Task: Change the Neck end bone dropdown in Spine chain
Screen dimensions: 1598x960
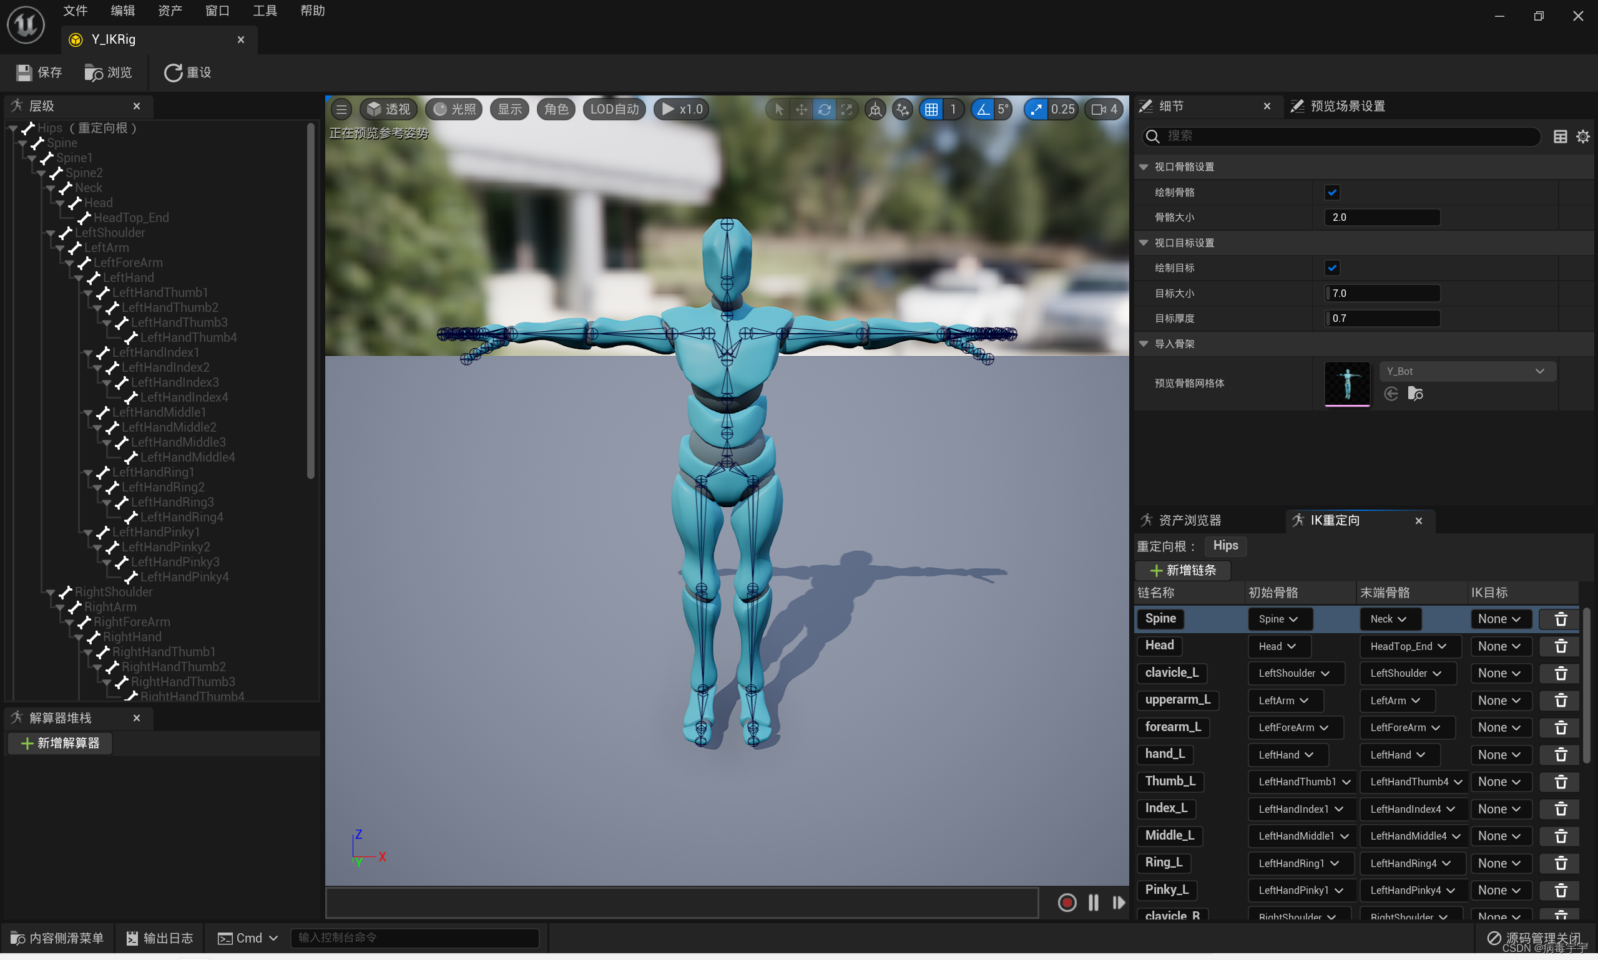Action: pyautogui.click(x=1389, y=618)
